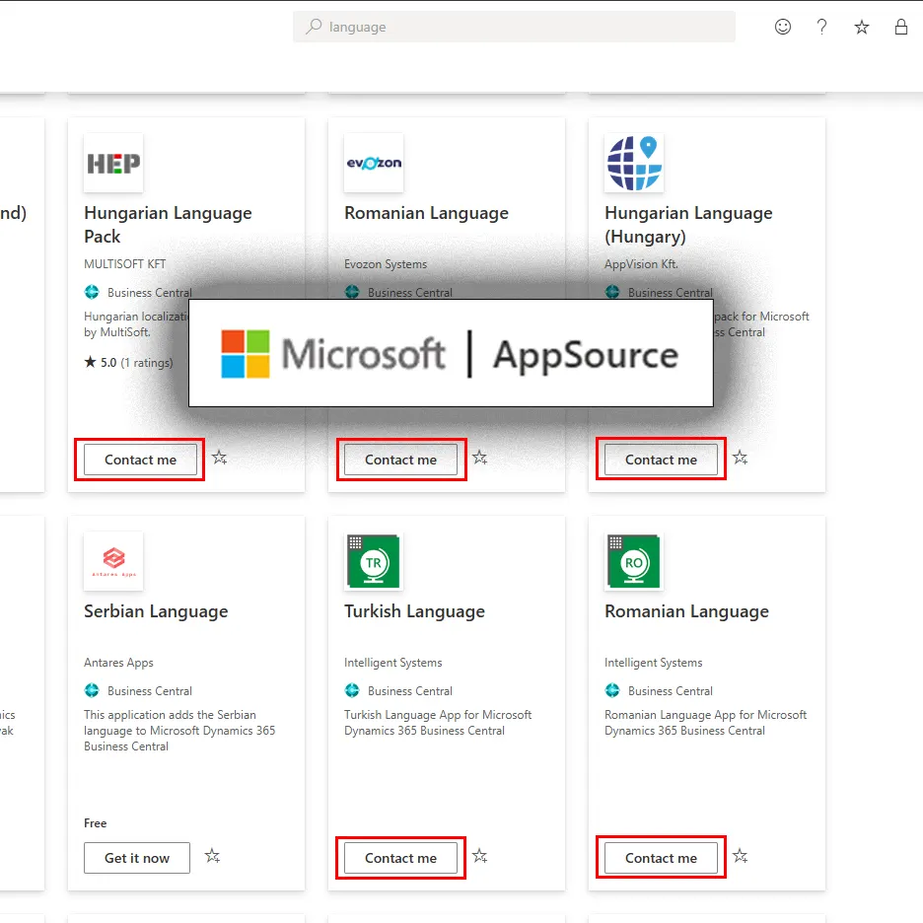Click the search magnifier icon

click(x=314, y=27)
